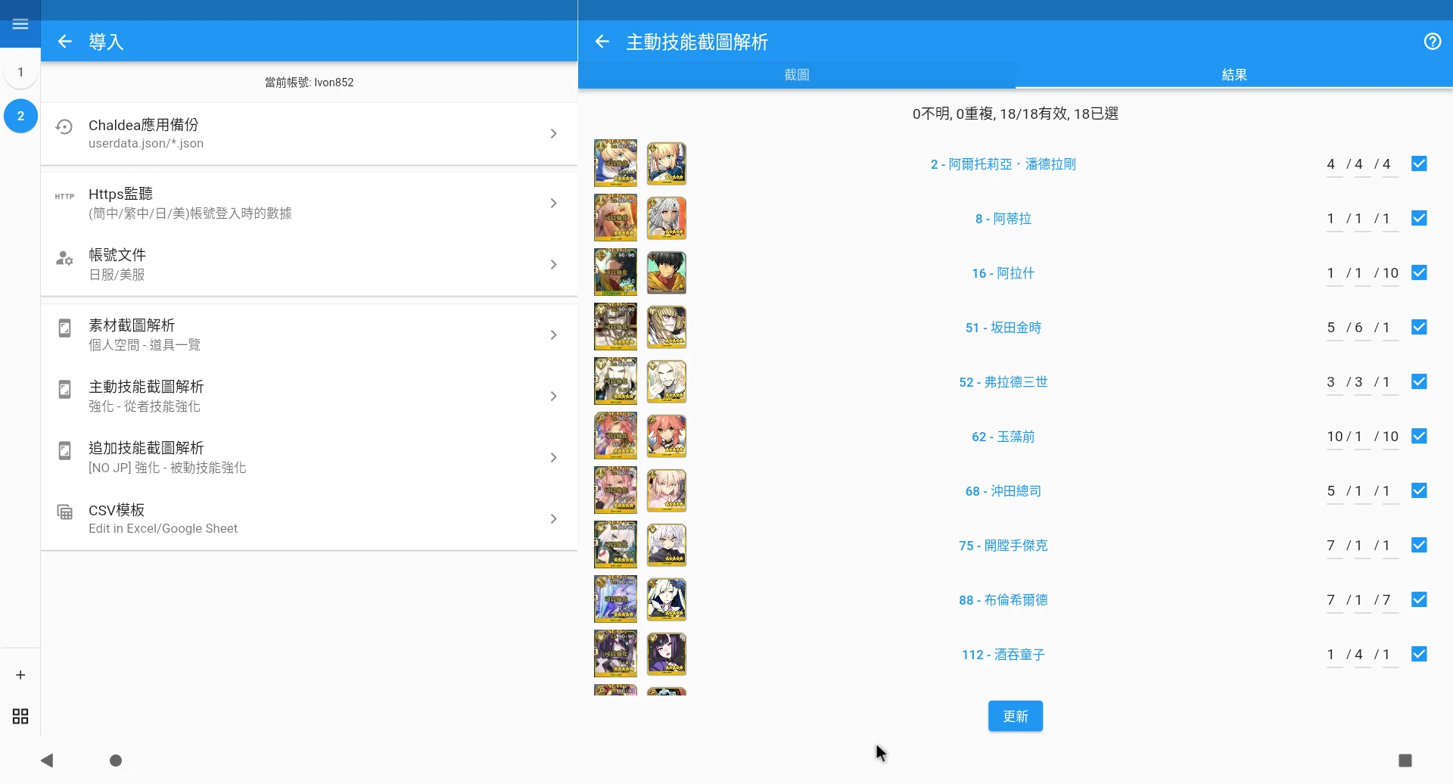Open the grid layout icon in sidebar
This screenshot has width=1453, height=784.
[20, 717]
